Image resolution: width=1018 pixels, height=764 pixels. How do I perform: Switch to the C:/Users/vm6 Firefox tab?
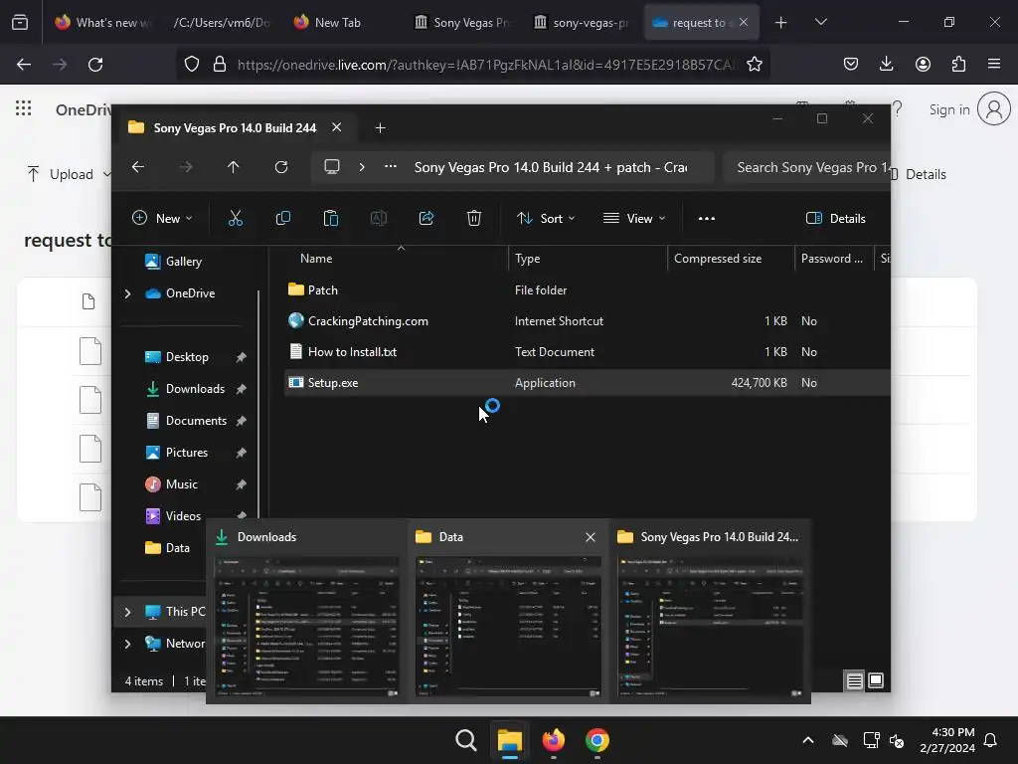coord(222,22)
